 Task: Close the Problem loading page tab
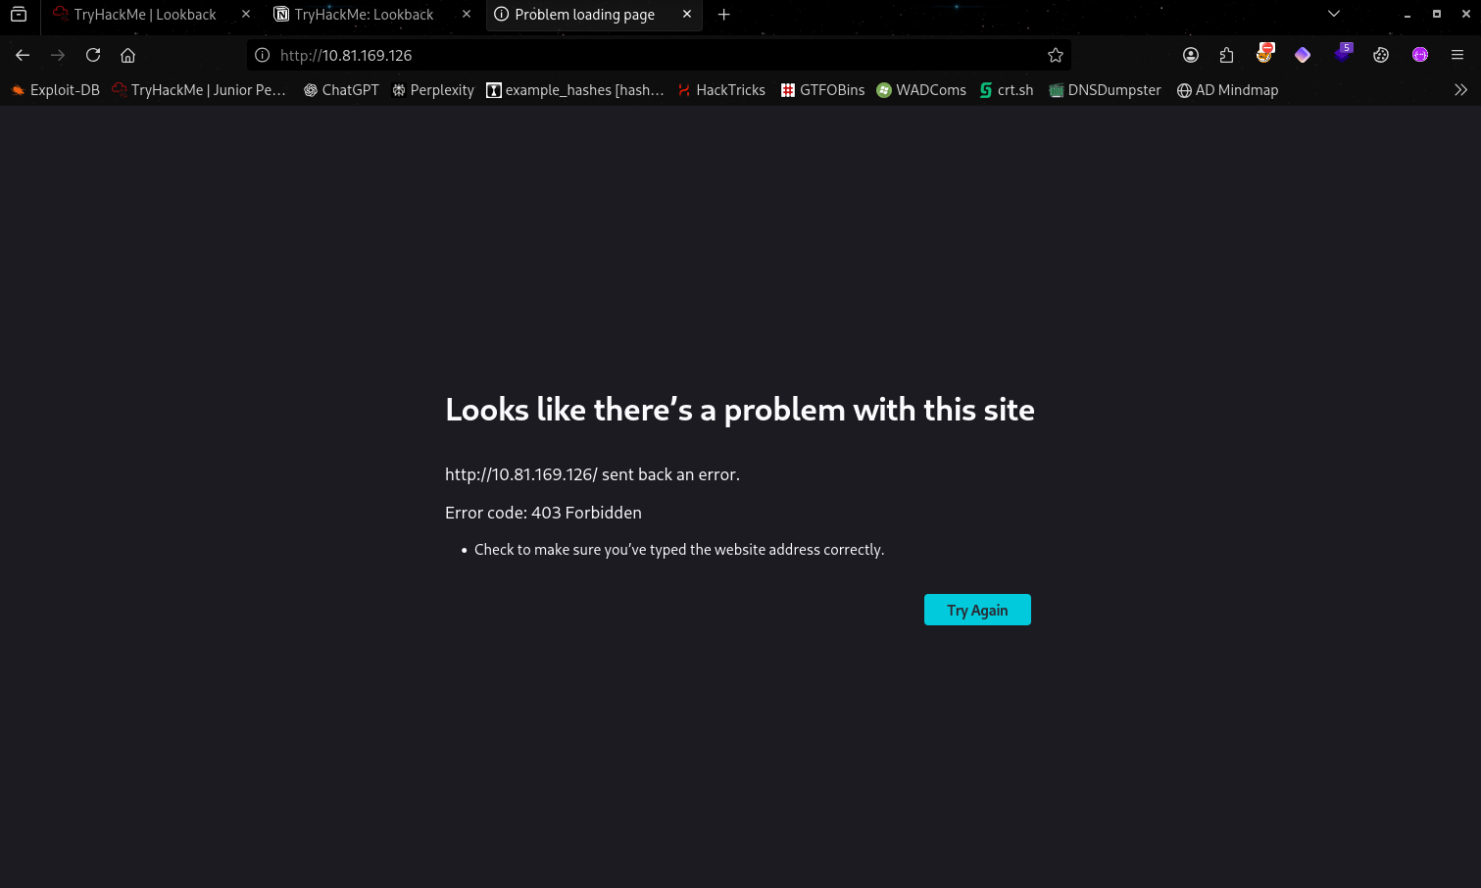[687, 15]
